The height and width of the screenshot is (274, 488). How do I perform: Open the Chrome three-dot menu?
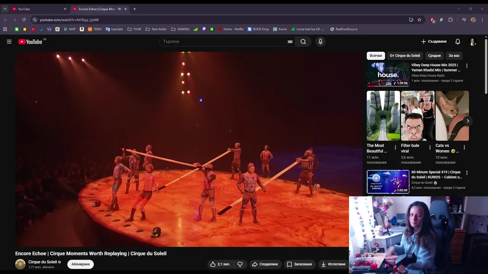pyautogui.click(x=482, y=20)
